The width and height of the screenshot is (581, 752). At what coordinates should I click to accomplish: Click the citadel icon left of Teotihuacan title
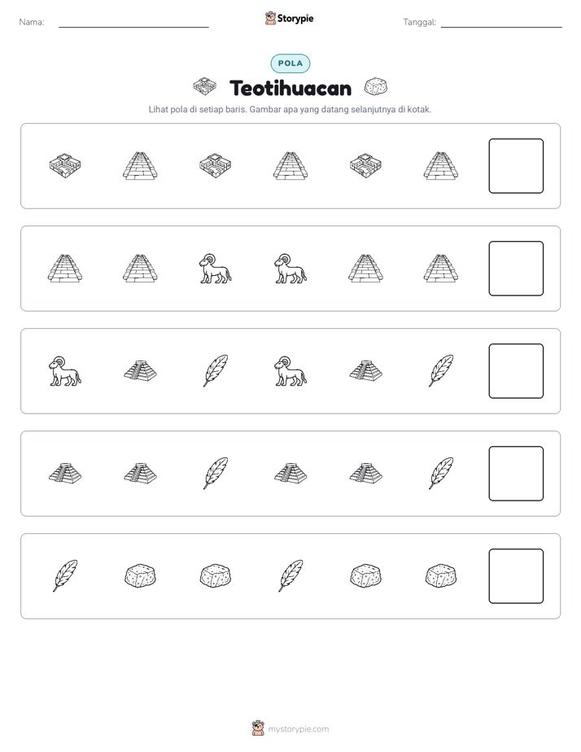[x=205, y=86]
